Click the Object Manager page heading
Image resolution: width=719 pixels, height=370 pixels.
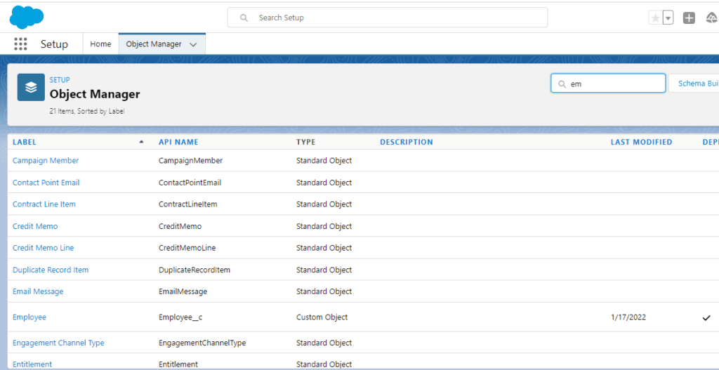(95, 94)
